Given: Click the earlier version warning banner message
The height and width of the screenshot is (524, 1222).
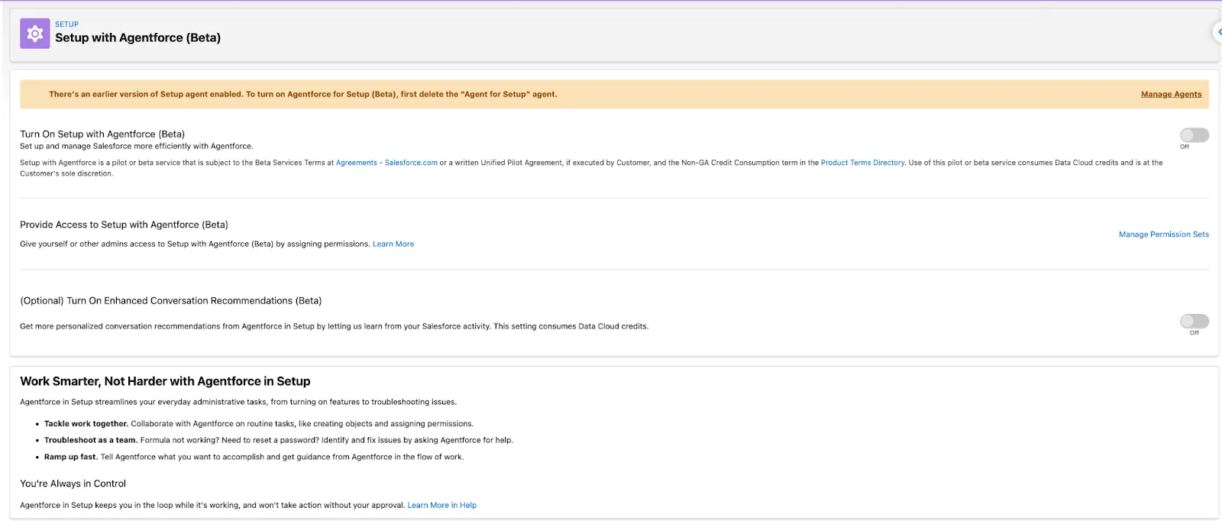Looking at the screenshot, I should 302,95.
